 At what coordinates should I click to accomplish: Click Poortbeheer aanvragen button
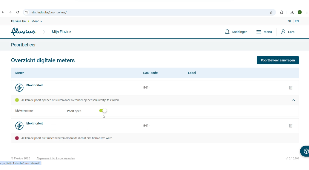click(278, 60)
